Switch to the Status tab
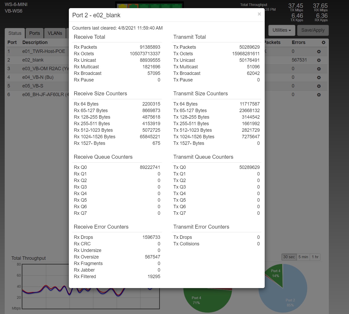 (15, 33)
